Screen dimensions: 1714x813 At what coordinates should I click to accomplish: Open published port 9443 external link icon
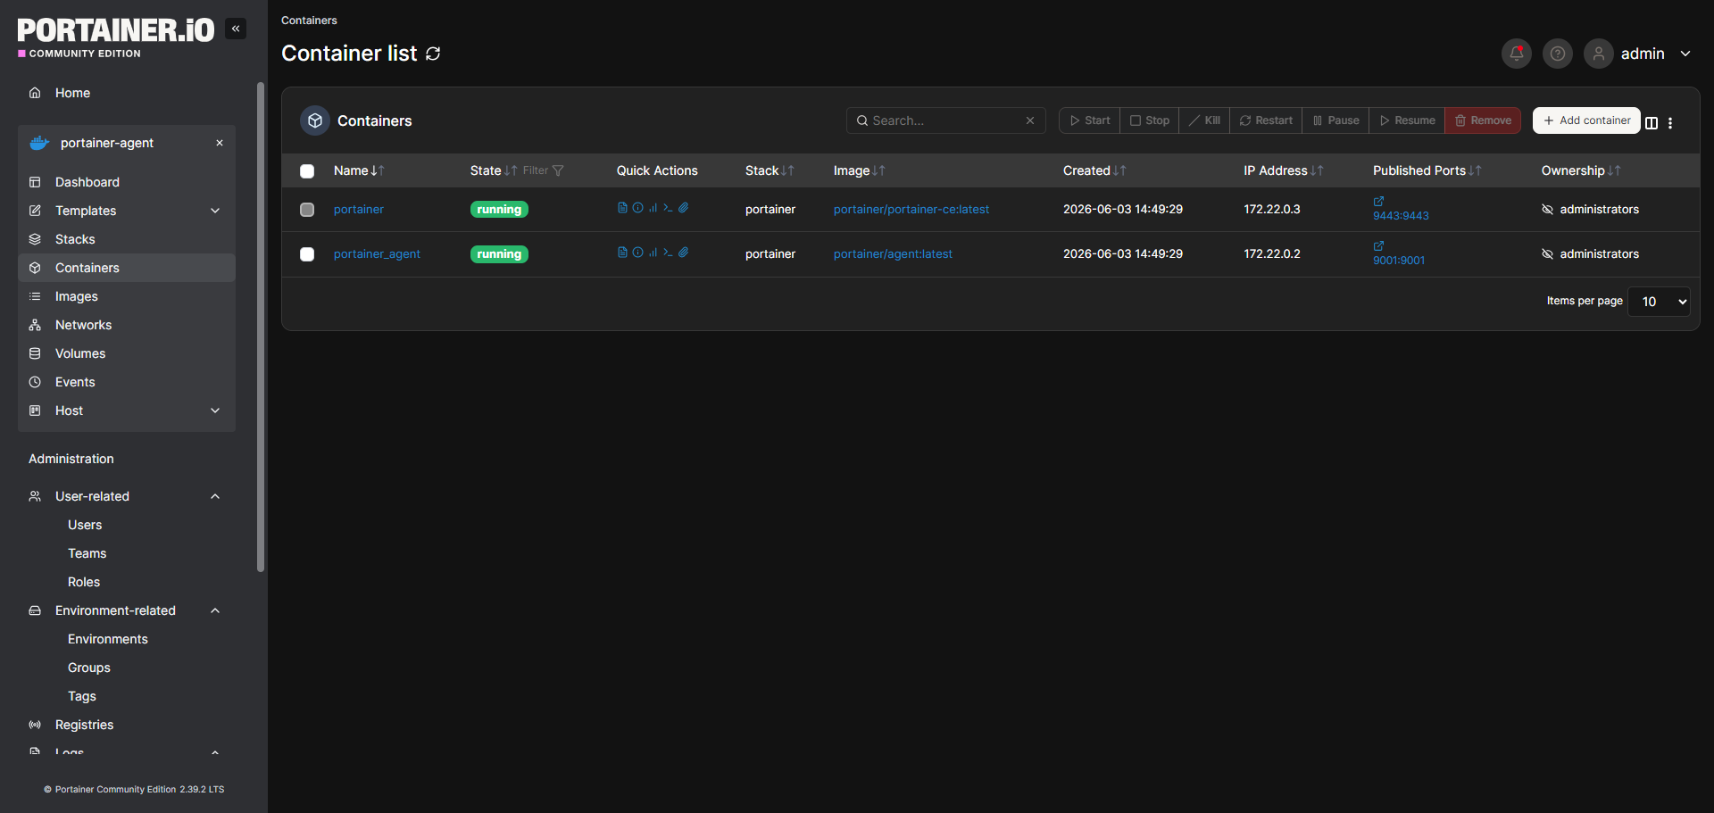tap(1378, 202)
